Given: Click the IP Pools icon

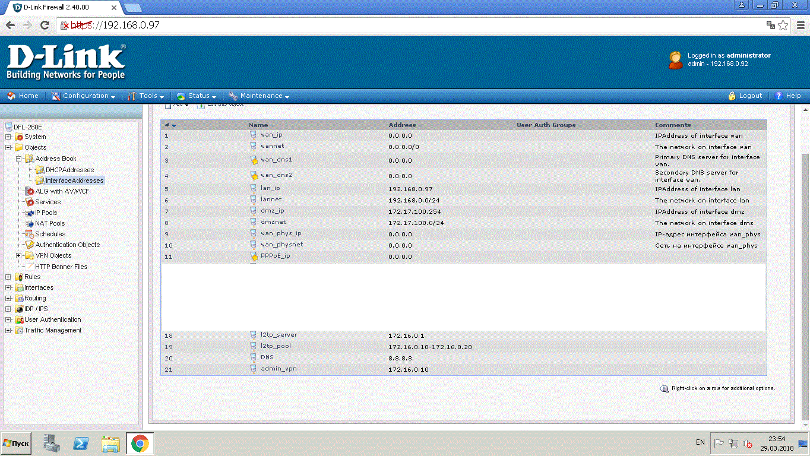Looking at the screenshot, I should pyautogui.click(x=30, y=213).
